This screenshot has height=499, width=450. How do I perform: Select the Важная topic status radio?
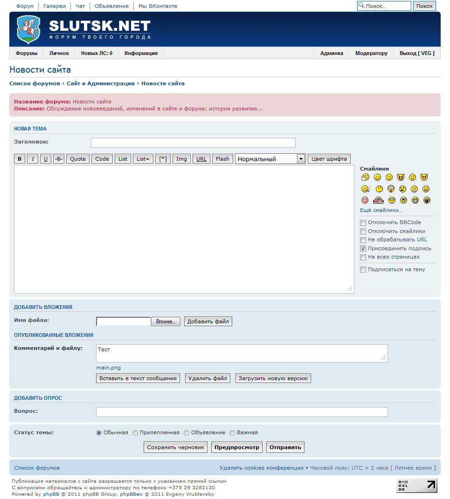pyautogui.click(x=232, y=433)
